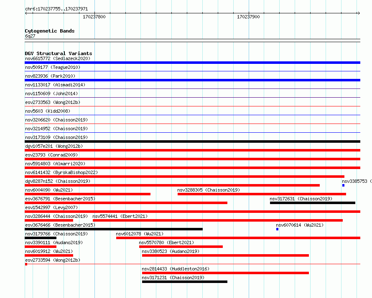
Task: Click nsv3390111 (Audano2019) label
Action: (x=54, y=242)
